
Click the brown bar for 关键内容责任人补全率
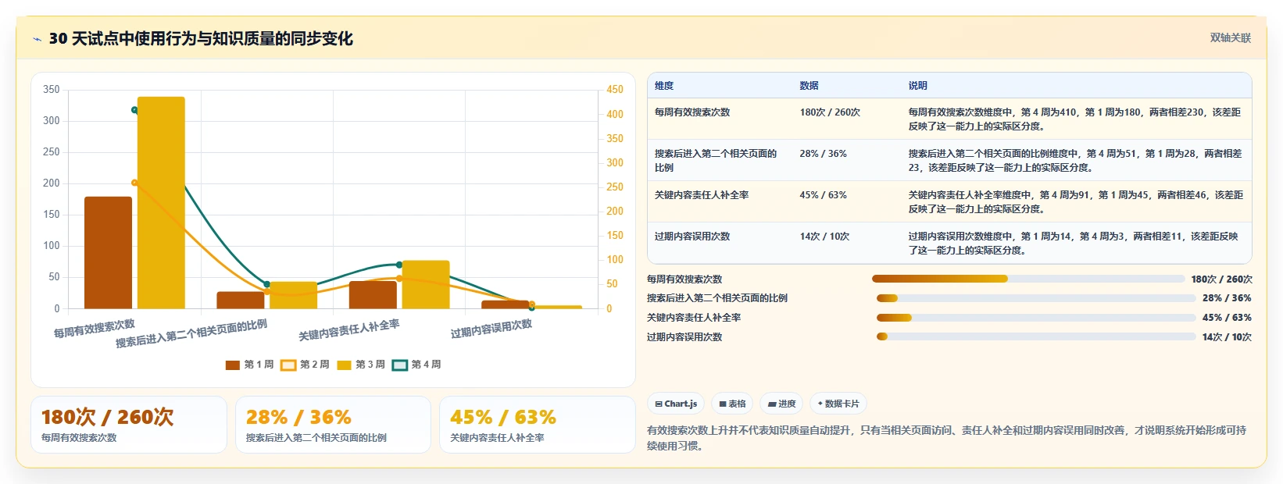[373, 295]
